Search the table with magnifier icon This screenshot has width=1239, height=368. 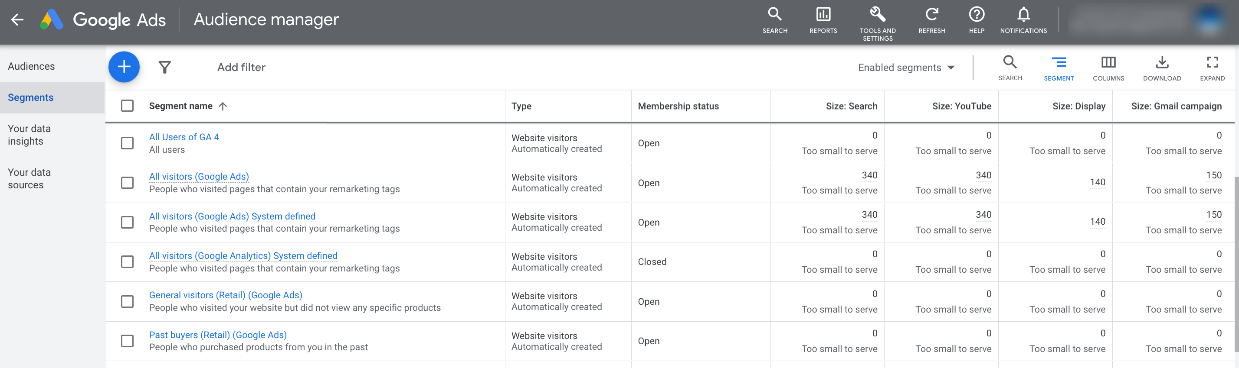click(1010, 68)
